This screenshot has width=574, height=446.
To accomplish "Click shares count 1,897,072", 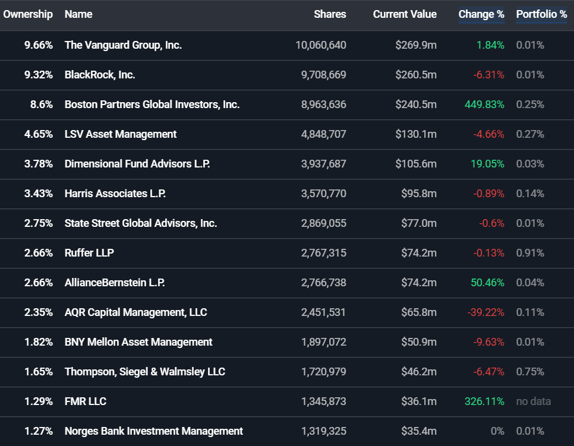I will [x=324, y=341].
